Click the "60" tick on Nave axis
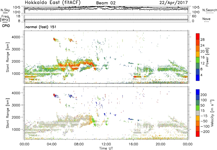Image resolution: width=217 pixels, height=150 pixels. (194, 16)
